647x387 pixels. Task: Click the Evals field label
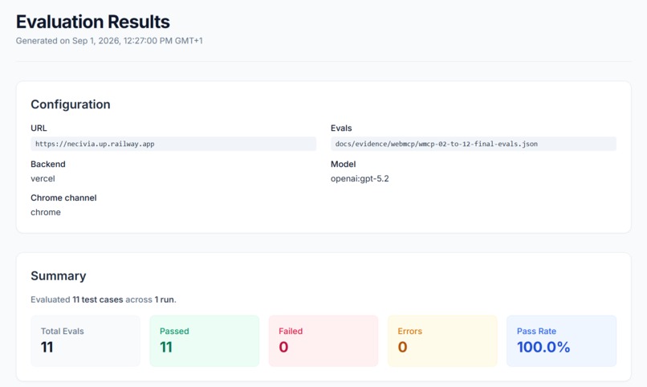341,128
